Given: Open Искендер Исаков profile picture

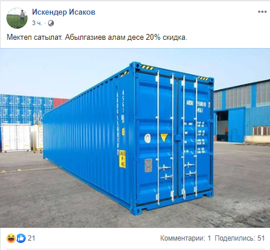Looking at the screenshot, I should tap(17, 18).
